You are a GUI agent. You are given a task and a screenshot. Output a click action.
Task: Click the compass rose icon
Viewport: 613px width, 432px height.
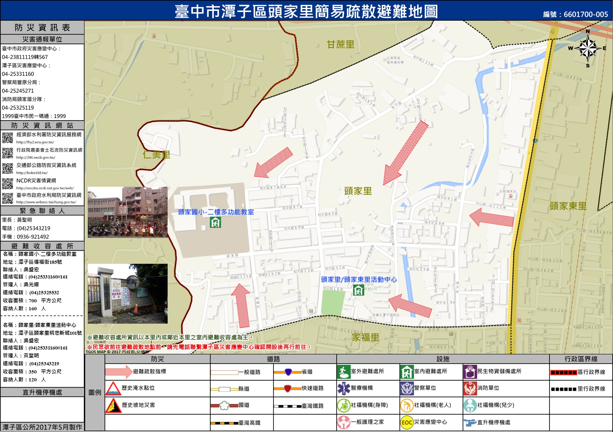pos(588,49)
